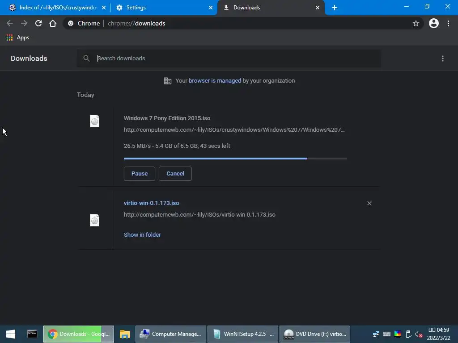Close the Downloads tab
The height and width of the screenshot is (343, 458).
[318, 8]
